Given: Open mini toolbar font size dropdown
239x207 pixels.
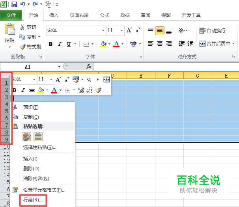Looking at the screenshot, I should coord(51,79).
